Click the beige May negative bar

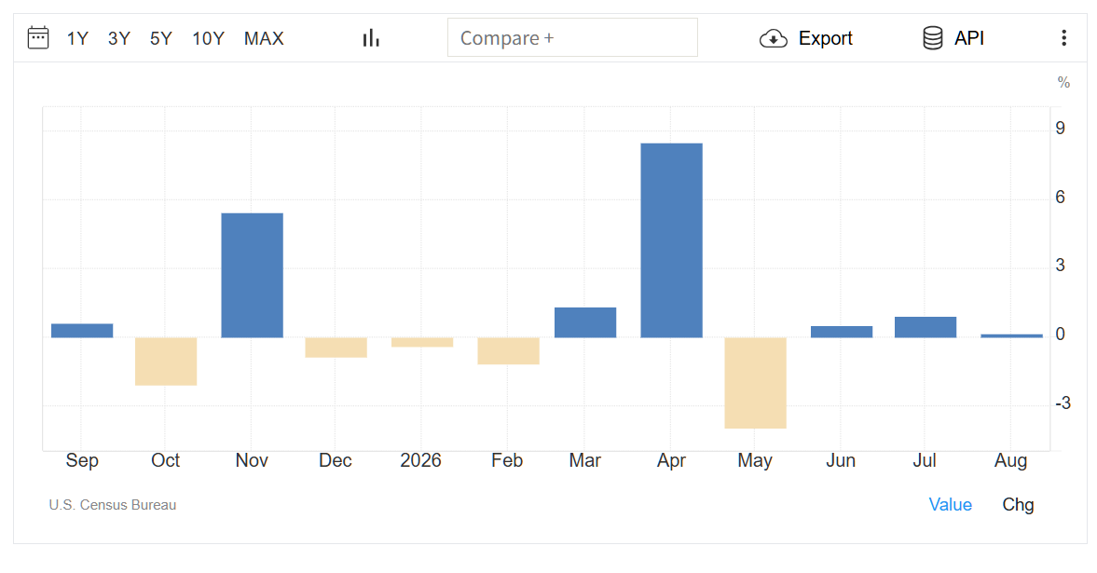[756, 383]
